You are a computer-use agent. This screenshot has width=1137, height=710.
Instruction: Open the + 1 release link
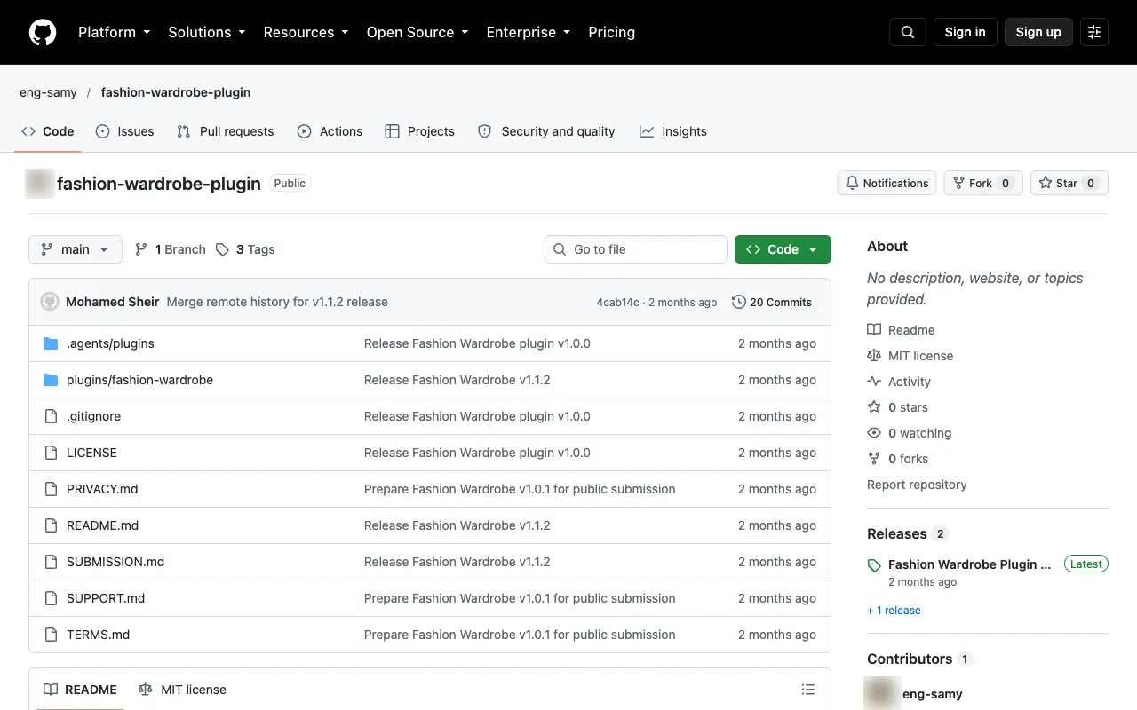[x=894, y=611]
